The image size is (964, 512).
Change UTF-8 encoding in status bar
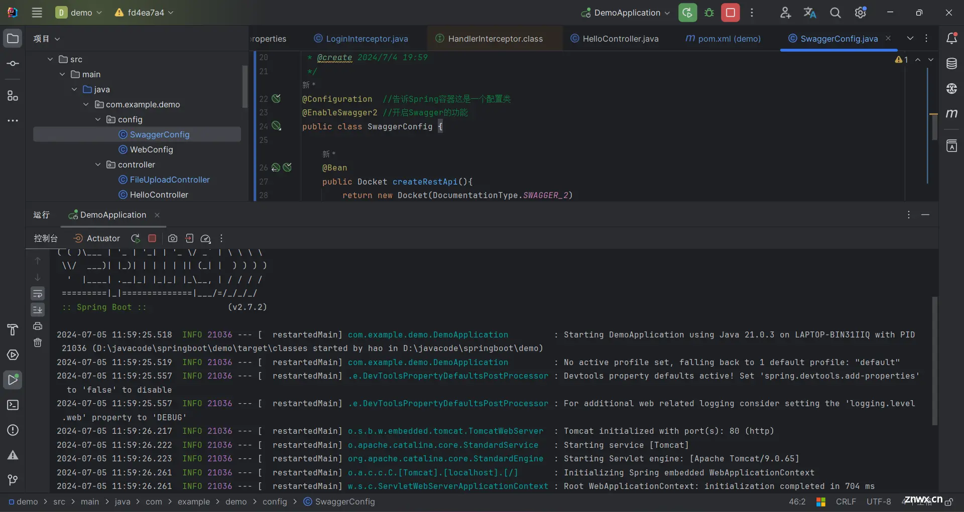click(879, 501)
